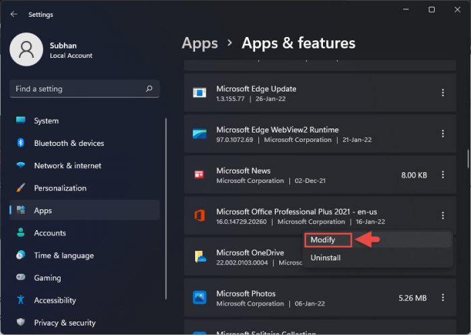The height and width of the screenshot is (335, 471).
Task: Open Personalization settings category
Action: point(84,188)
